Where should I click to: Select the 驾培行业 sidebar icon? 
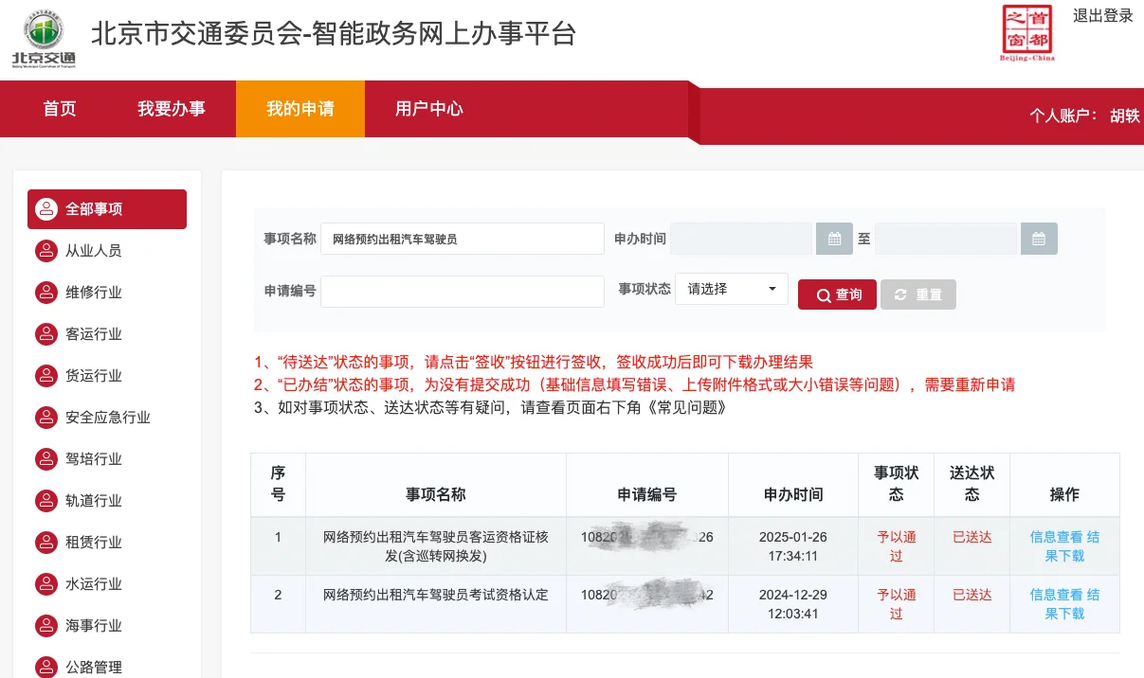(x=46, y=459)
